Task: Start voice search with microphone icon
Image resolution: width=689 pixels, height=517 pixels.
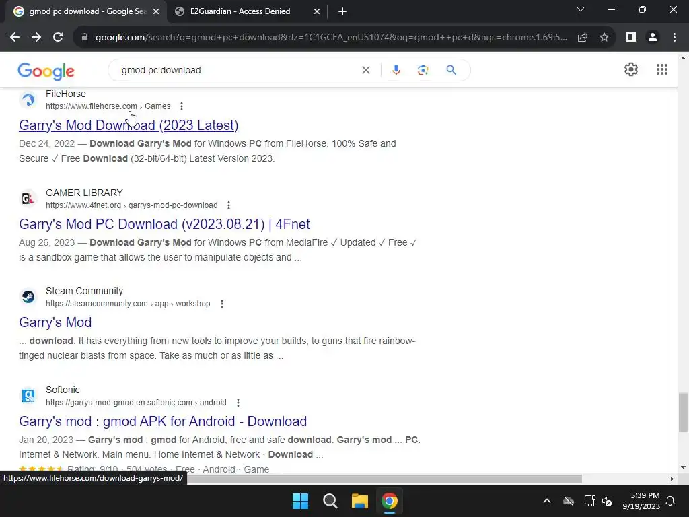Action: (x=396, y=70)
